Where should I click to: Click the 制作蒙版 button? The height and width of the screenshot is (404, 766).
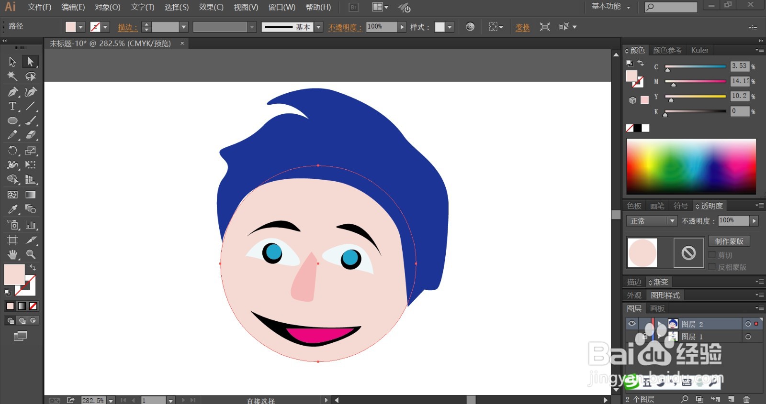(x=729, y=241)
